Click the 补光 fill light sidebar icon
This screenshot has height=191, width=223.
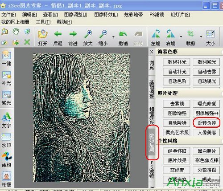6,75
